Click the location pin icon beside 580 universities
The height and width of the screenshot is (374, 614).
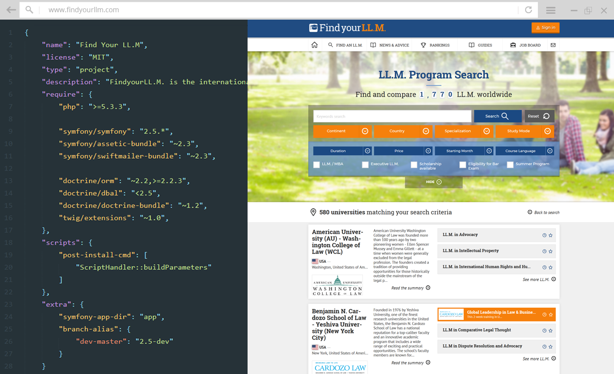[313, 212]
